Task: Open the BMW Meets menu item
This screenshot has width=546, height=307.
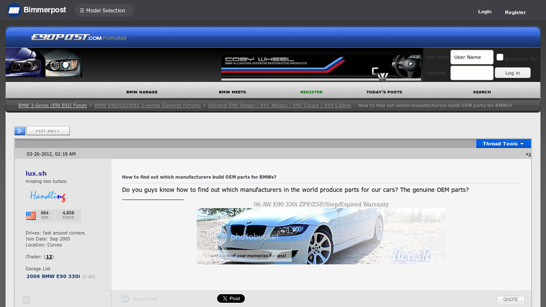Action: tap(232, 92)
